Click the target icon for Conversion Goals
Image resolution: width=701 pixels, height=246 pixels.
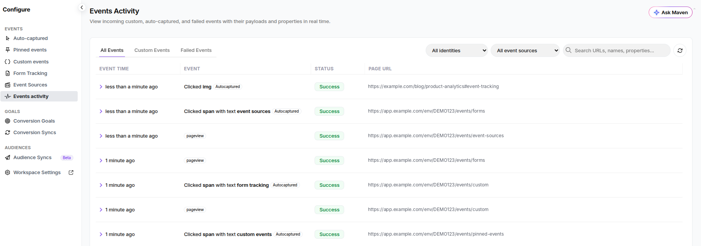(x=8, y=121)
